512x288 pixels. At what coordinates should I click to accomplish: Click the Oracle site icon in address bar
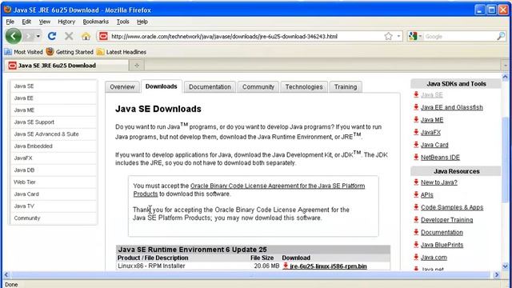pos(103,36)
